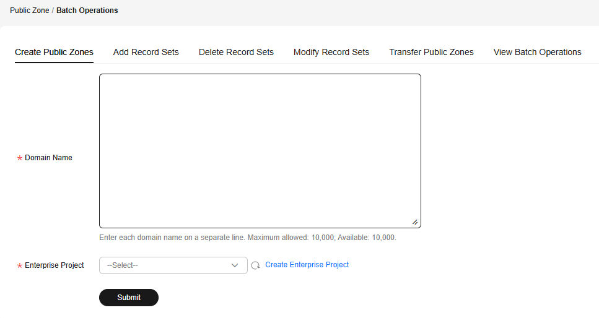
Task: Refresh the enterprise project list
Action: tap(256, 265)
